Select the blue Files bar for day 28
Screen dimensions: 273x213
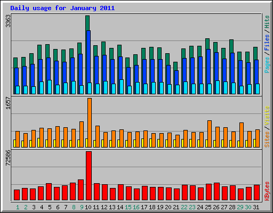pyautogui.click(x=232, y=68)
